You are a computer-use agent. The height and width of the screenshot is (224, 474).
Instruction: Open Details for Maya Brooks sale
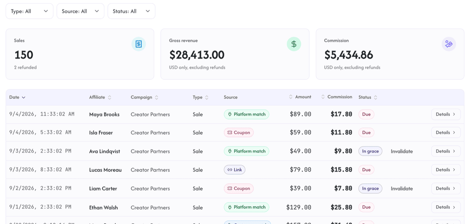point(445,114)
